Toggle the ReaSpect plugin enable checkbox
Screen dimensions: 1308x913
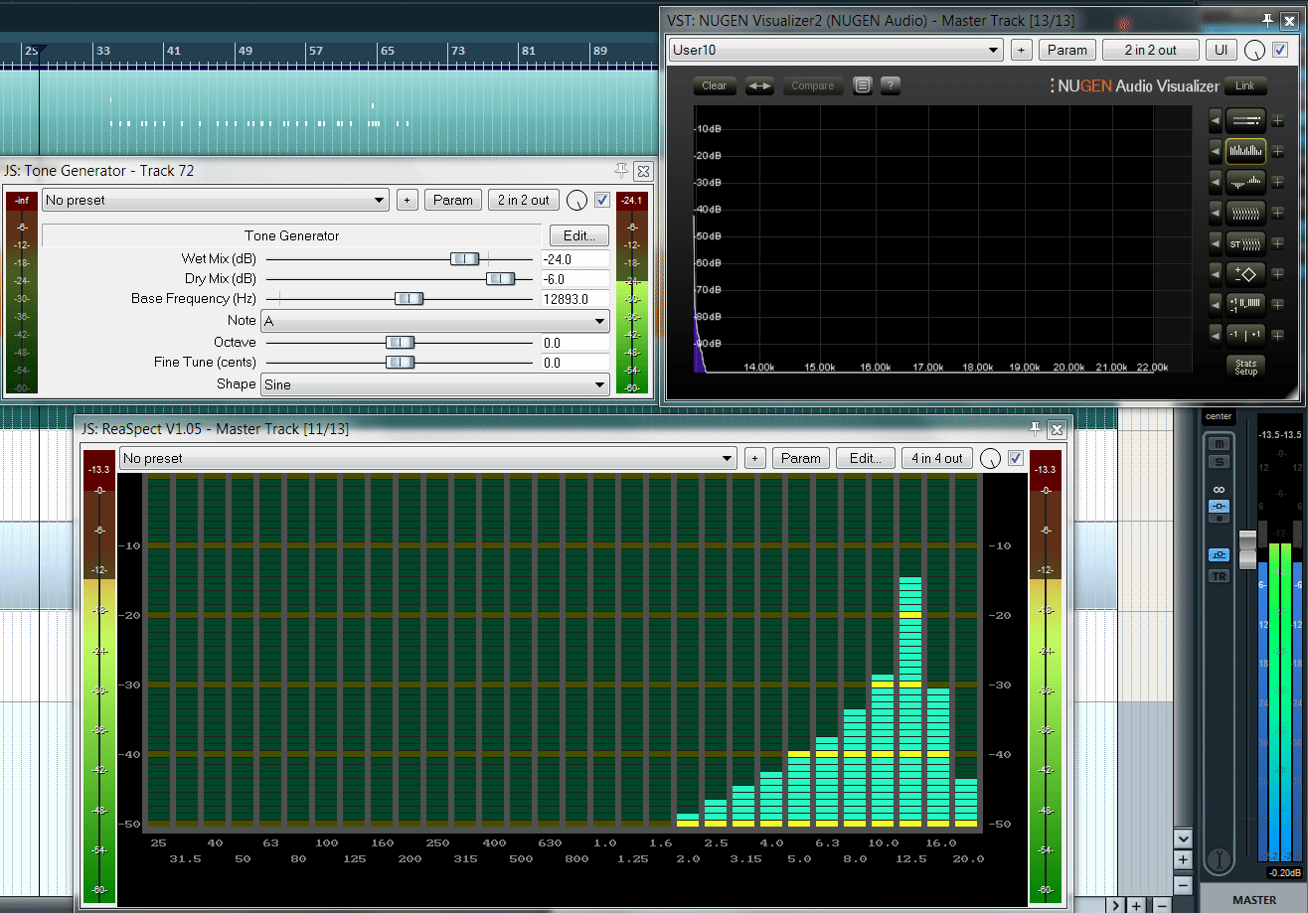[x=1015, y=458]
